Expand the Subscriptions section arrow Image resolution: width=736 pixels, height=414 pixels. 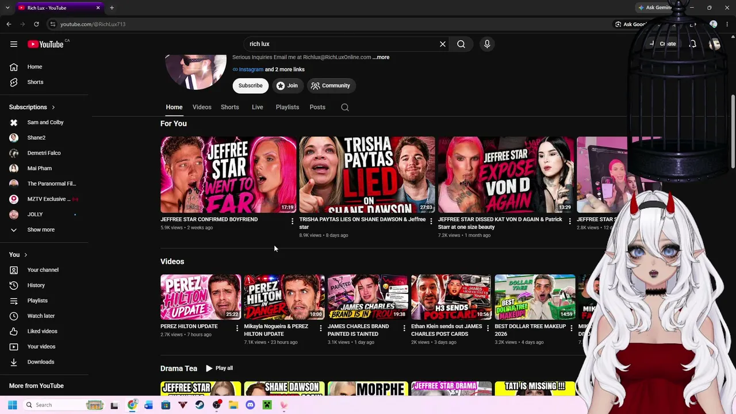(x=53, y=107)
